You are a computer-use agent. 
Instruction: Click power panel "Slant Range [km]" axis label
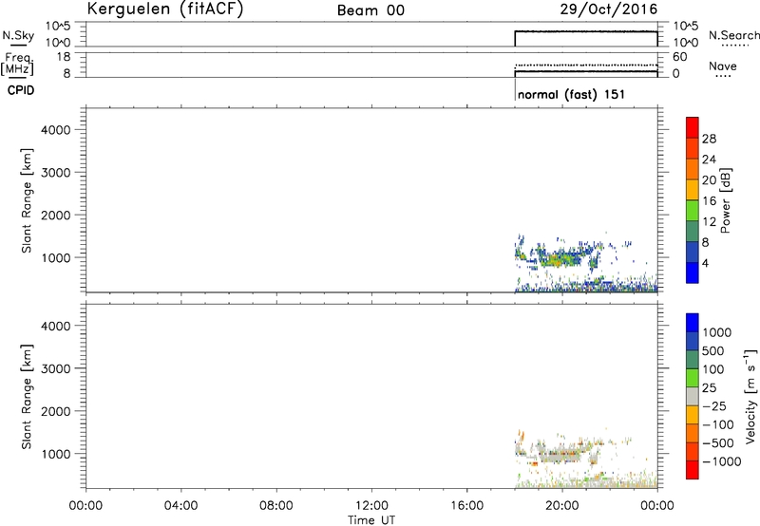pos(27,200)
